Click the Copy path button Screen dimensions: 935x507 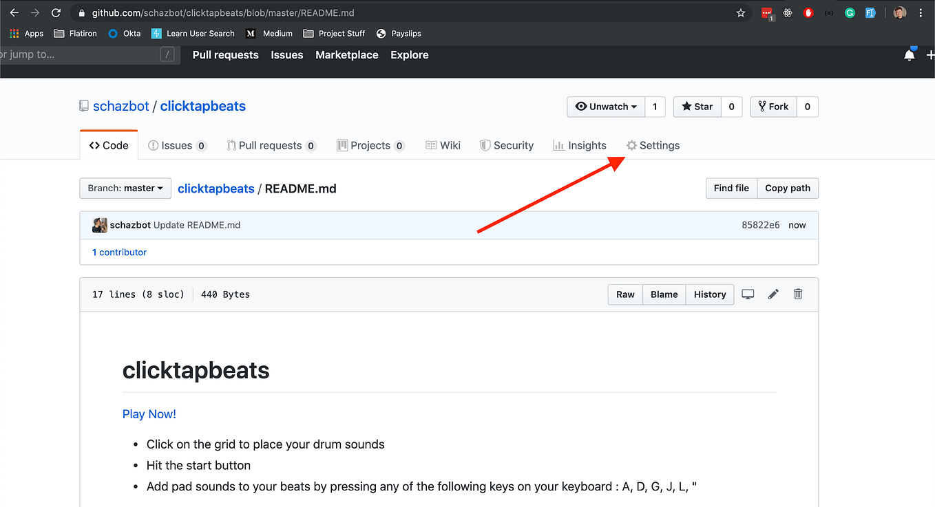click(788, 188)
